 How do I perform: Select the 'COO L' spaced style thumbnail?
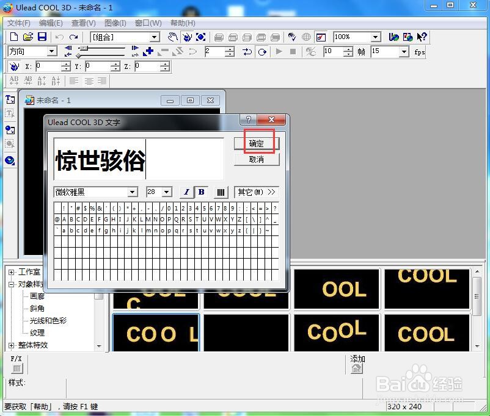pos(156,333)
